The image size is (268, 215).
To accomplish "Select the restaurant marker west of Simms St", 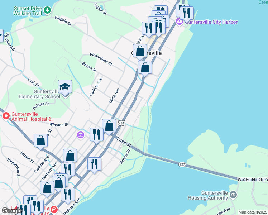I will click(94, 164).
